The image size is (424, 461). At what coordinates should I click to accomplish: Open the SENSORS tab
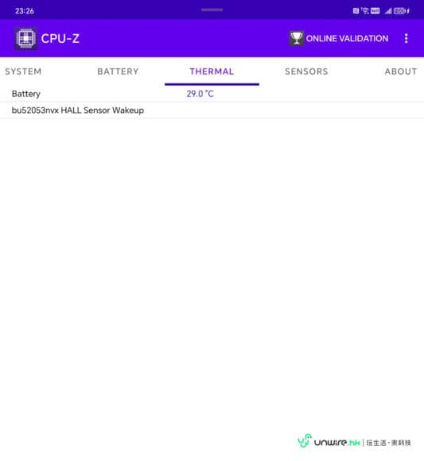(306, 72)
